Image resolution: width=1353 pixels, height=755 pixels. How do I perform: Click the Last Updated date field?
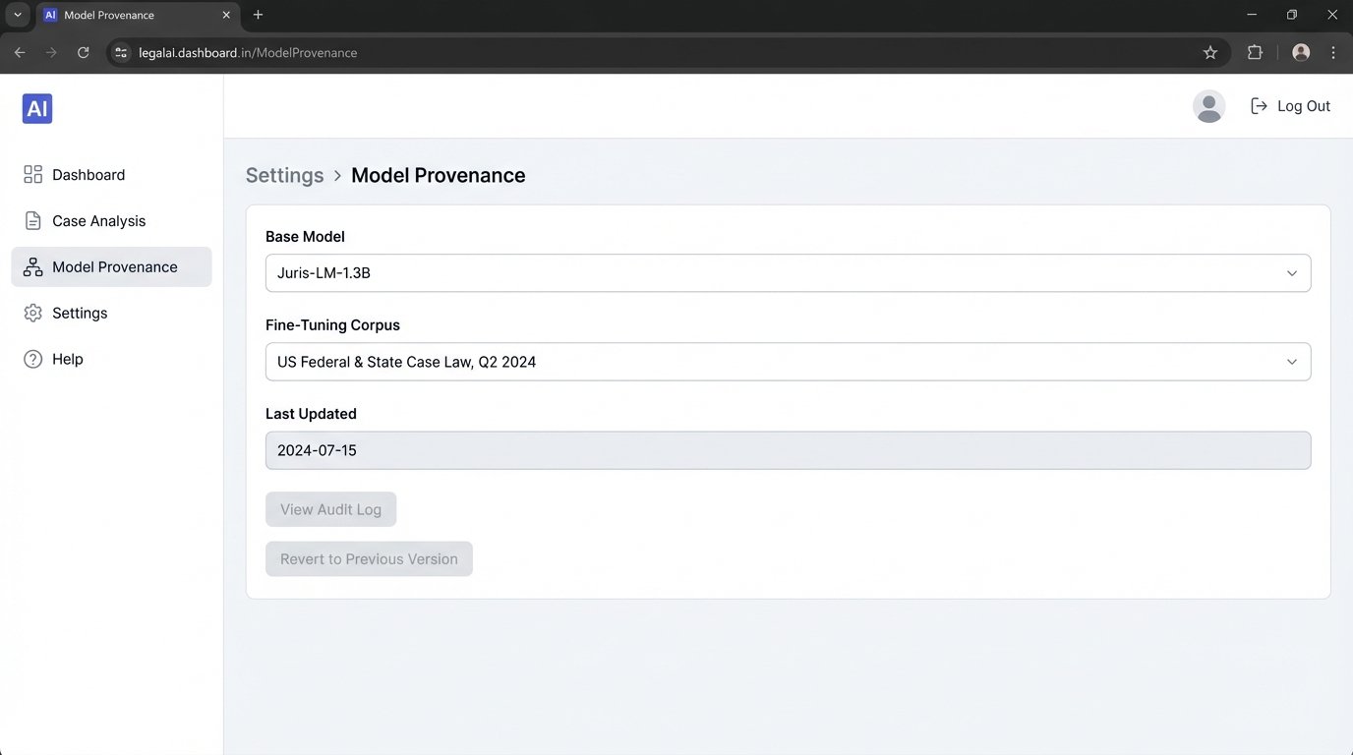(787, 450)
